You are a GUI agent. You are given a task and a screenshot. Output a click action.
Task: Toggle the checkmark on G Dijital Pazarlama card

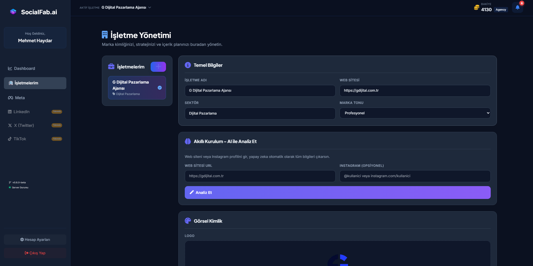[160, 88]
